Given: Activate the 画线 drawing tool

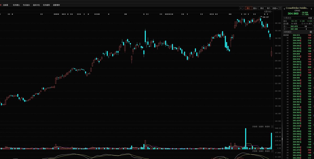Looking at the screenshot, I should click(x=262, y=8).
